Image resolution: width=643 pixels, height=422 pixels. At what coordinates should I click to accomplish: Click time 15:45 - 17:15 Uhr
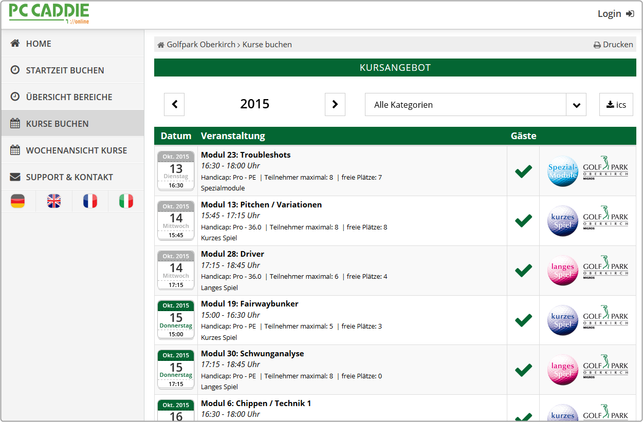230,216
